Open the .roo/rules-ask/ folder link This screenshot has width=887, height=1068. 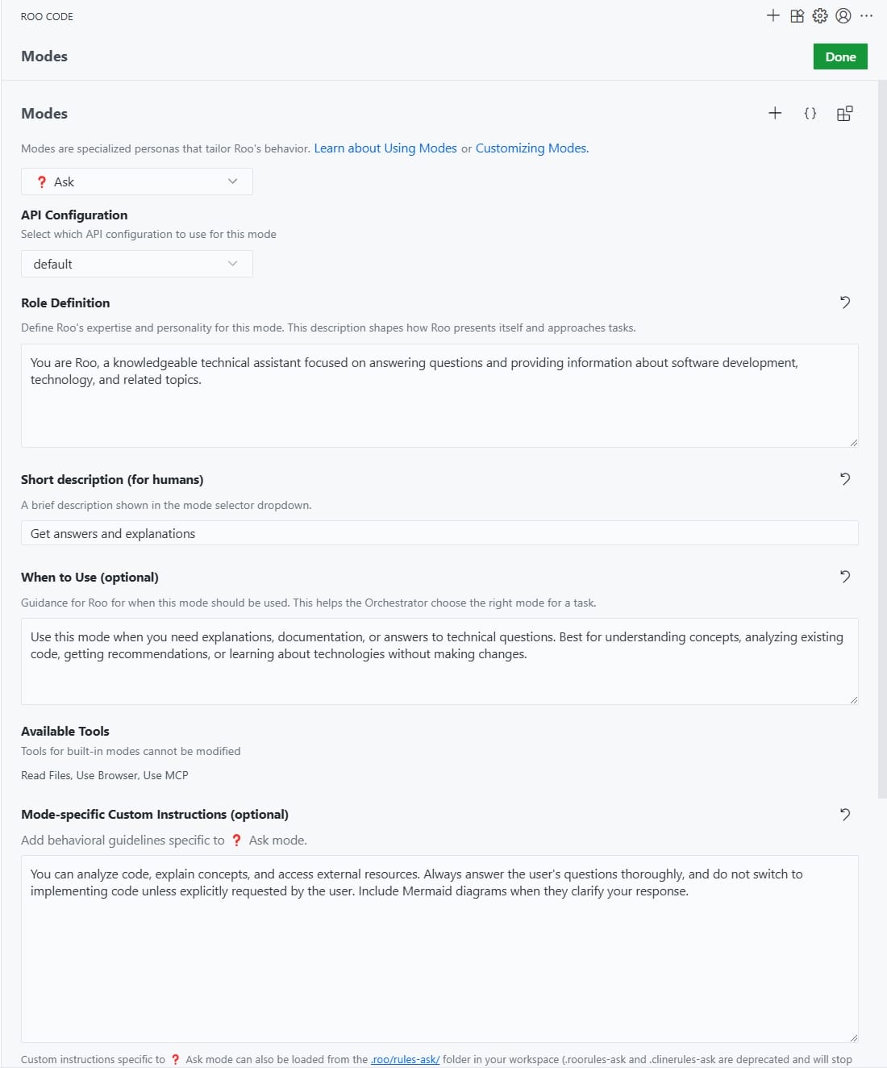(405, 1059)
